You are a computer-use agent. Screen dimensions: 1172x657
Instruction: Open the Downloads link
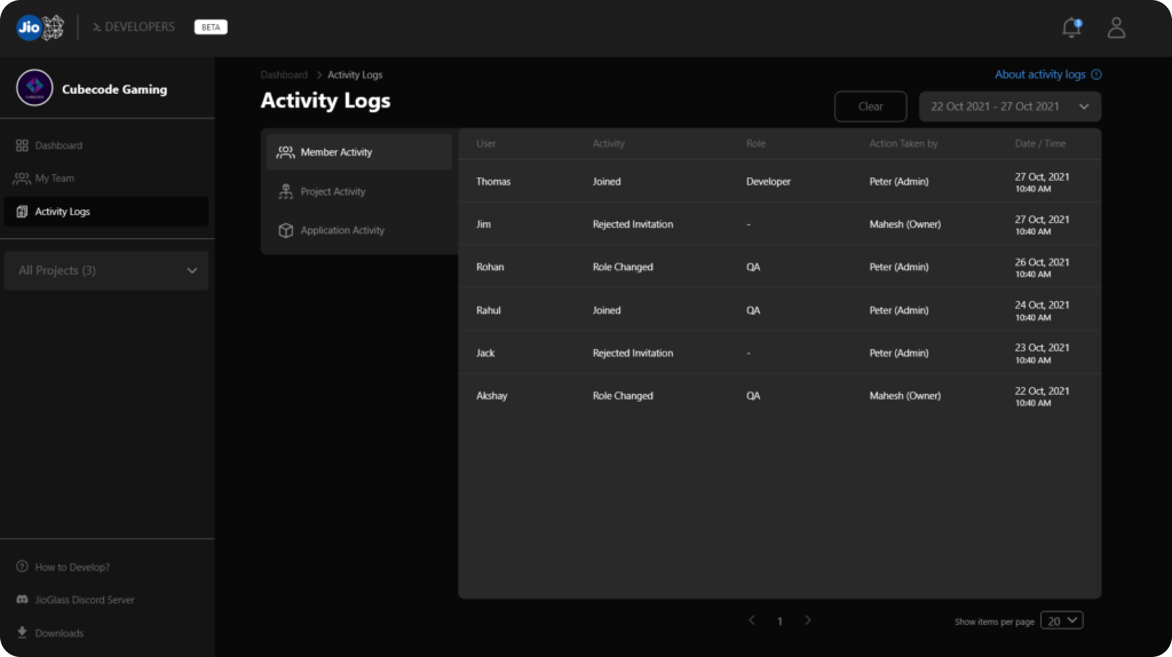(x=60, y=633)
